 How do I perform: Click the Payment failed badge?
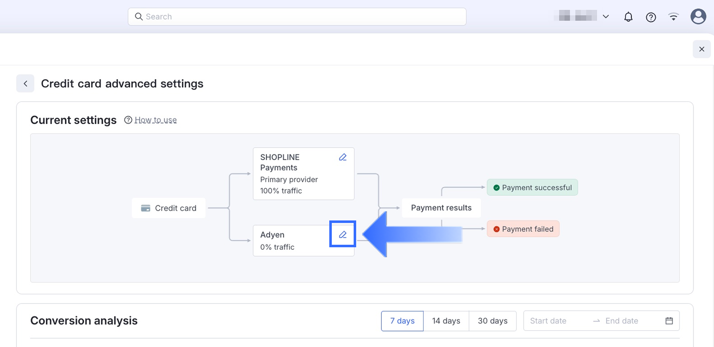(523, 229)
